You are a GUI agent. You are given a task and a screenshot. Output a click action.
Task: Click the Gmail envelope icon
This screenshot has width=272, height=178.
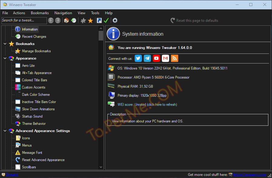165,58
